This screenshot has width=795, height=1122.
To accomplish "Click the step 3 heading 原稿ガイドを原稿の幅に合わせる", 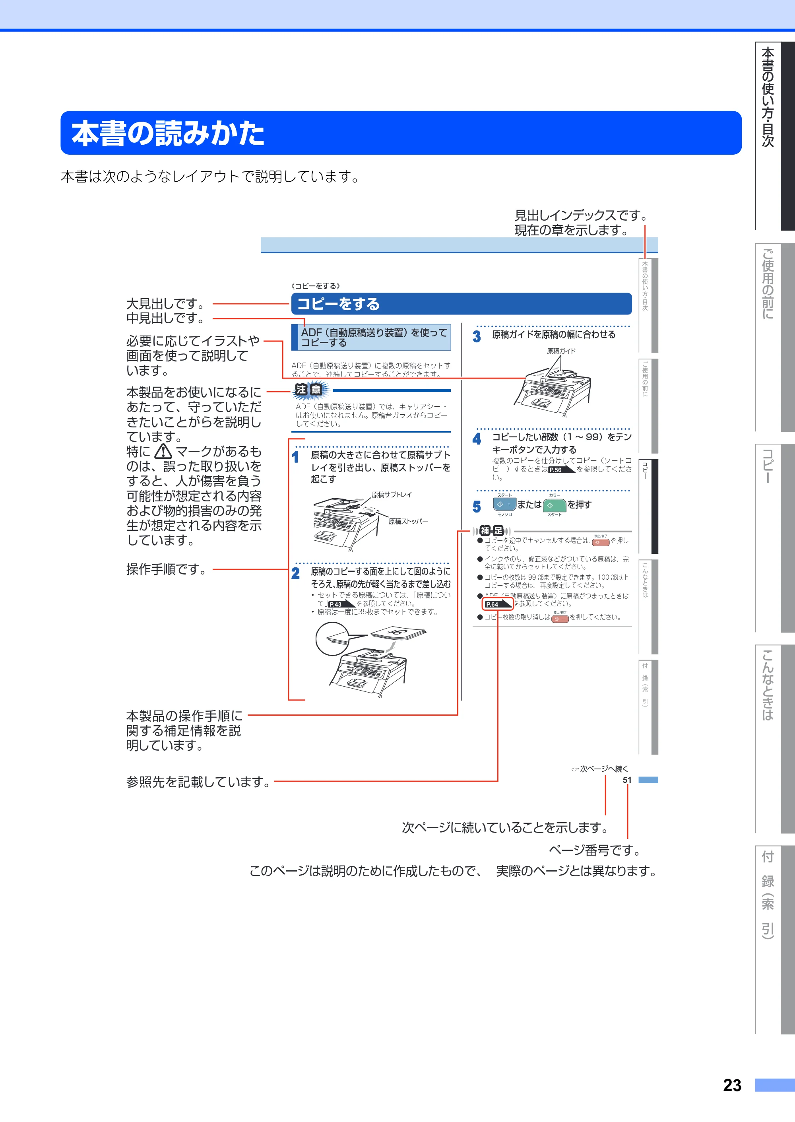I will point(553,334).
